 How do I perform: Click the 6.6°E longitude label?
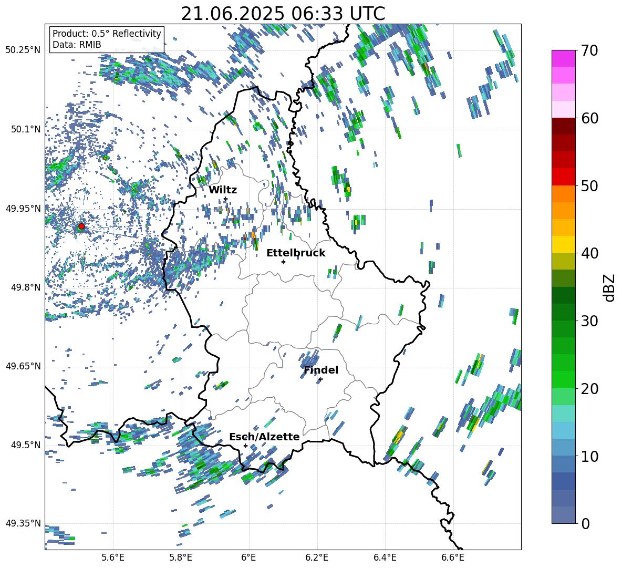(453, 557)
